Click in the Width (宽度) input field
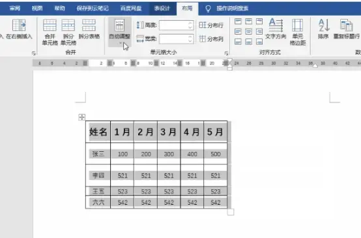Image resolution: width=361 pixels, height=238 pixels. 173,38
